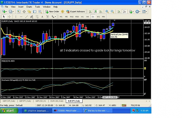Switch chart to Bar Chart mode
The width and height of the screenshot is (182, 118).
click(90, 11)
